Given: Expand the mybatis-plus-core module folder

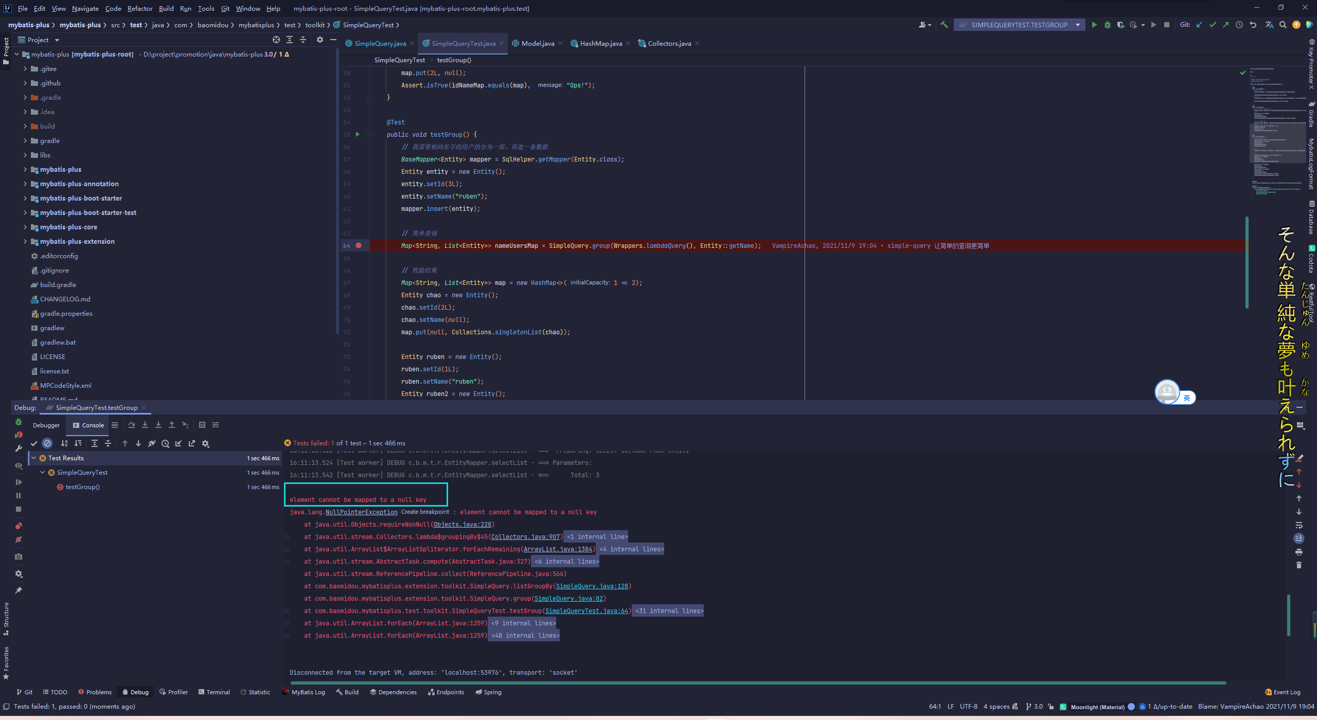Looking at the screenshot, I should pos(25,227).
